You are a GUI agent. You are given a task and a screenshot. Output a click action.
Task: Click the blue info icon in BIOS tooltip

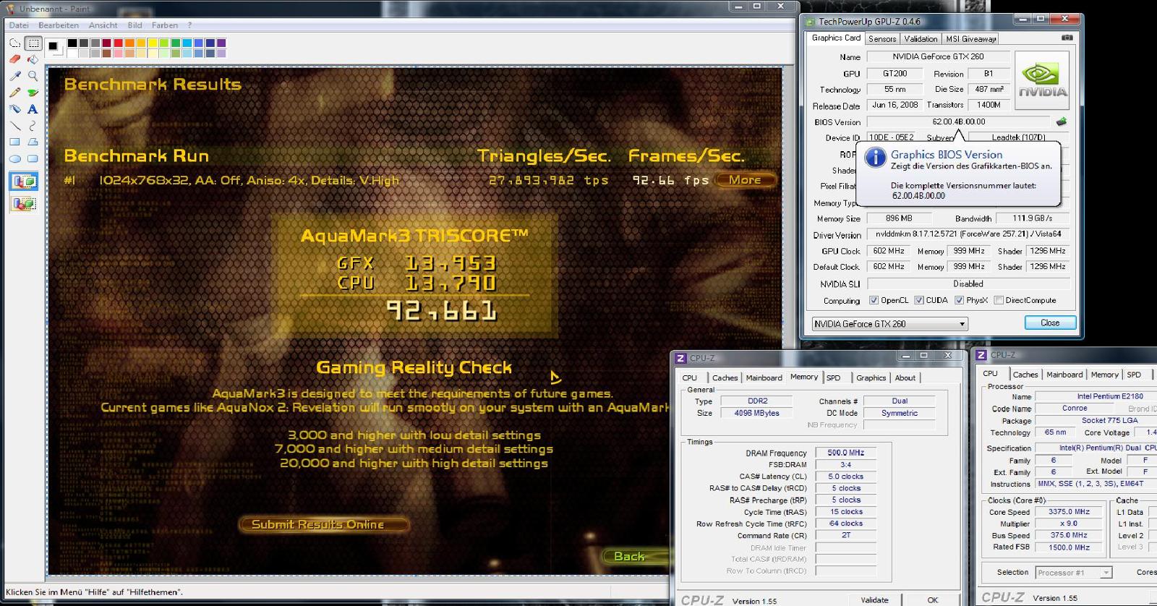click(x=875, y=158)
